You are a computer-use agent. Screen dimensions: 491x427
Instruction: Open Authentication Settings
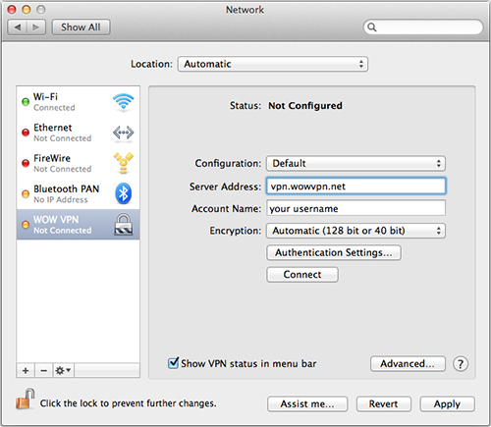[x=334, y=252]
